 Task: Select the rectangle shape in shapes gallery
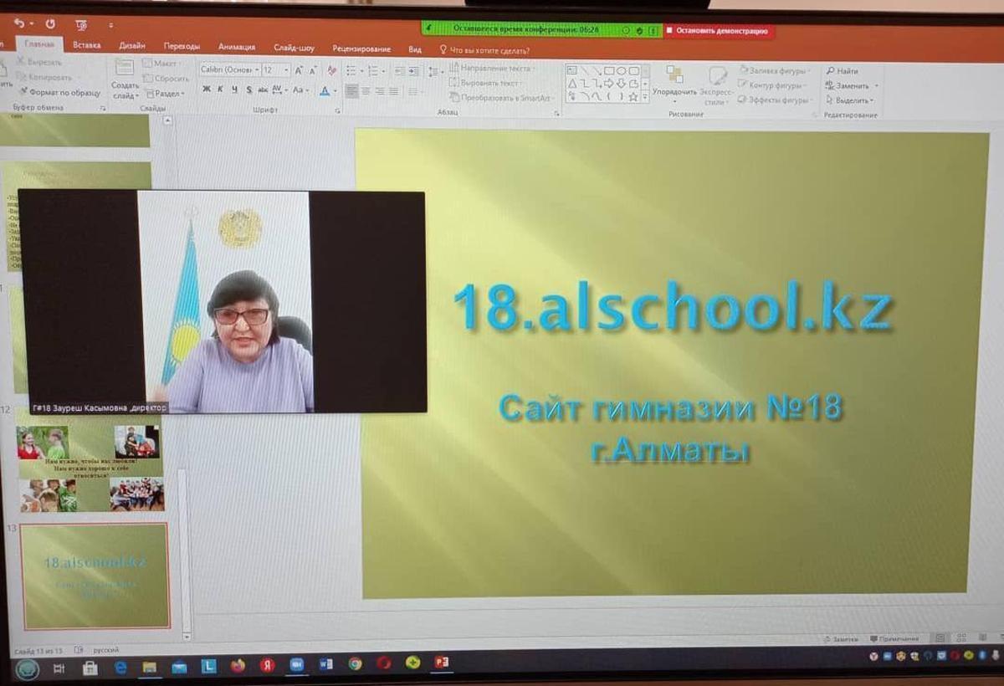(609, 71)
